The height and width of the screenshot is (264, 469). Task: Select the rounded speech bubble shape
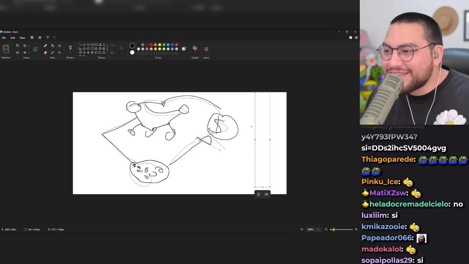[96, 52]
